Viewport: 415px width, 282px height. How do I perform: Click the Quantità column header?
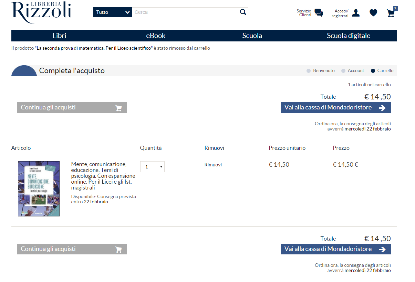pyautogui.click(x=151, y=148)
